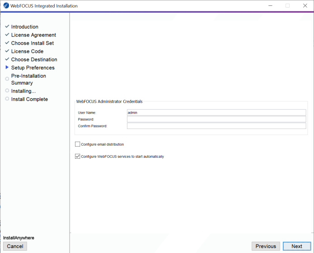Click the WebFOCUS logo icon in title bar
Screen dimensions: 314x253
pyautogui.click(x=6, y=5)
